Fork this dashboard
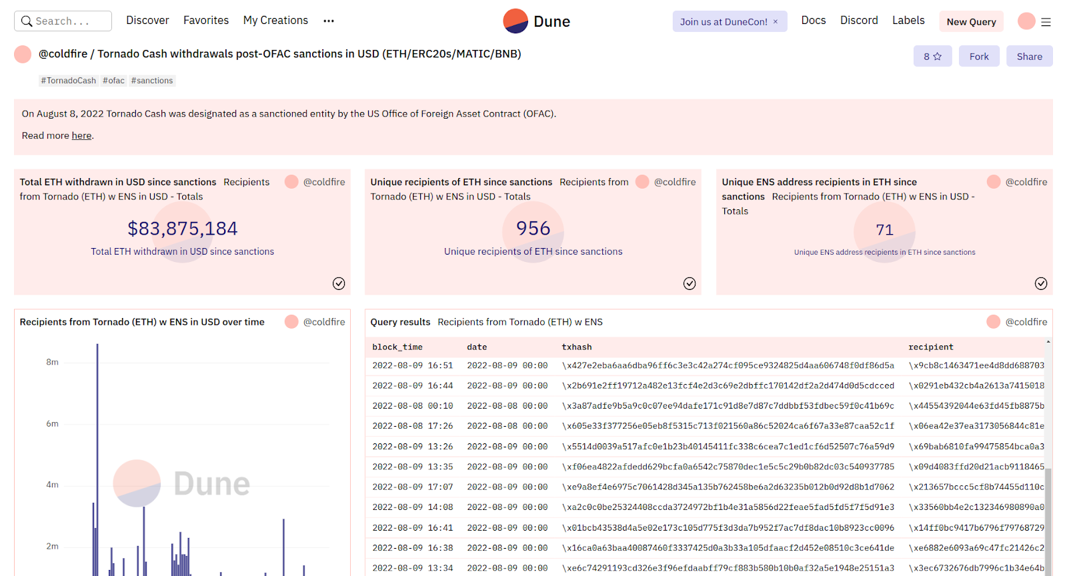The image size is (1067, 576). pos(979,57)
